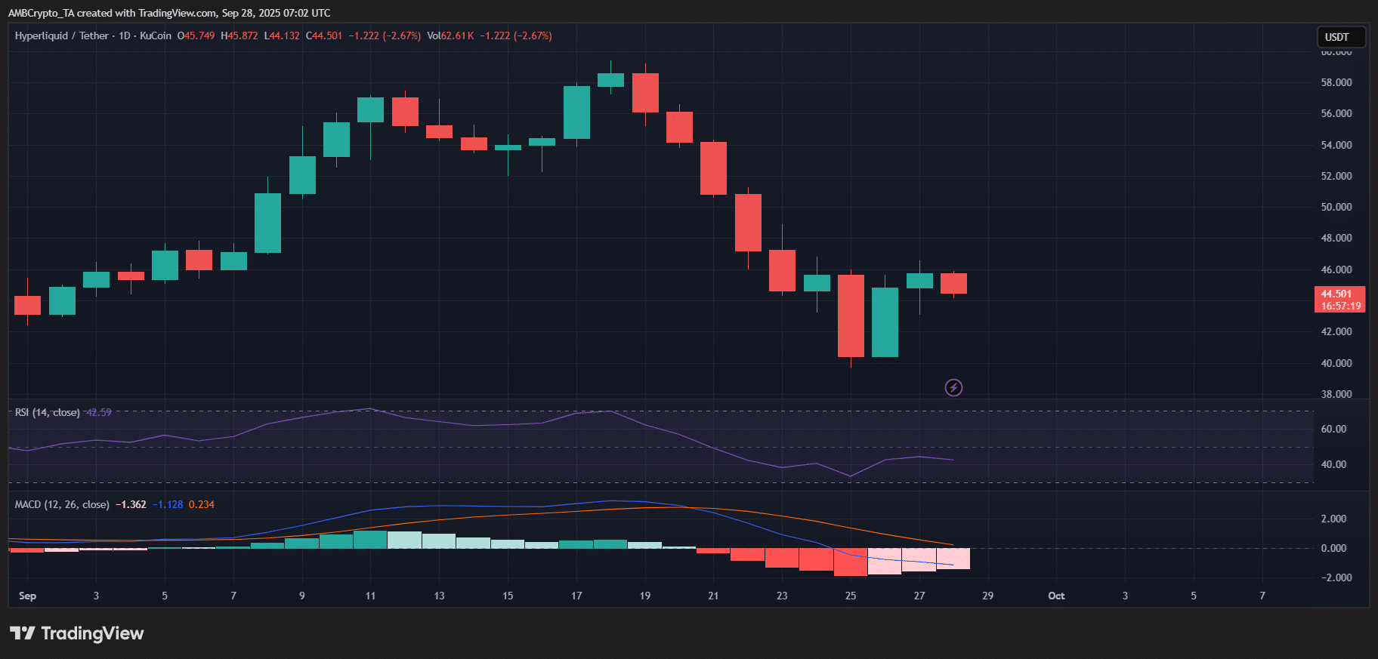The image size is (1378, 659).
Task: Click the date label 17 on time axis
Action: coord(576,596)
